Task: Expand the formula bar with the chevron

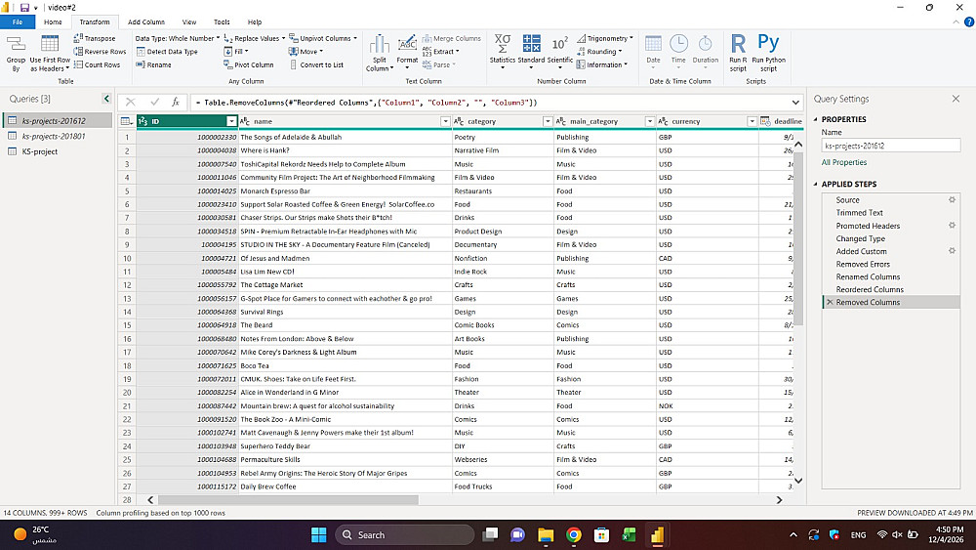Action: coord(796,102)
